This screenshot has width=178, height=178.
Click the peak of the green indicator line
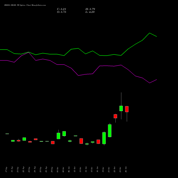150,33
